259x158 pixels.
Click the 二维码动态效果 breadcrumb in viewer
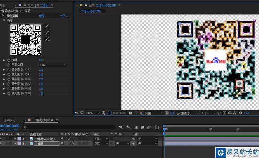point(91,11)
